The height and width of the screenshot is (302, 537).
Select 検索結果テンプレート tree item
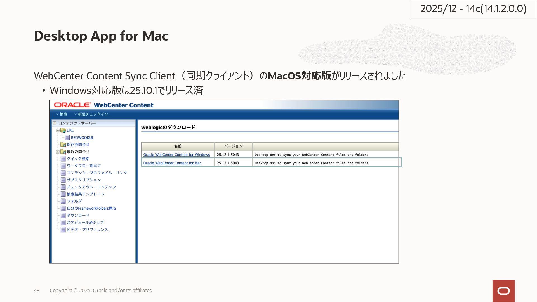point(85,194)
